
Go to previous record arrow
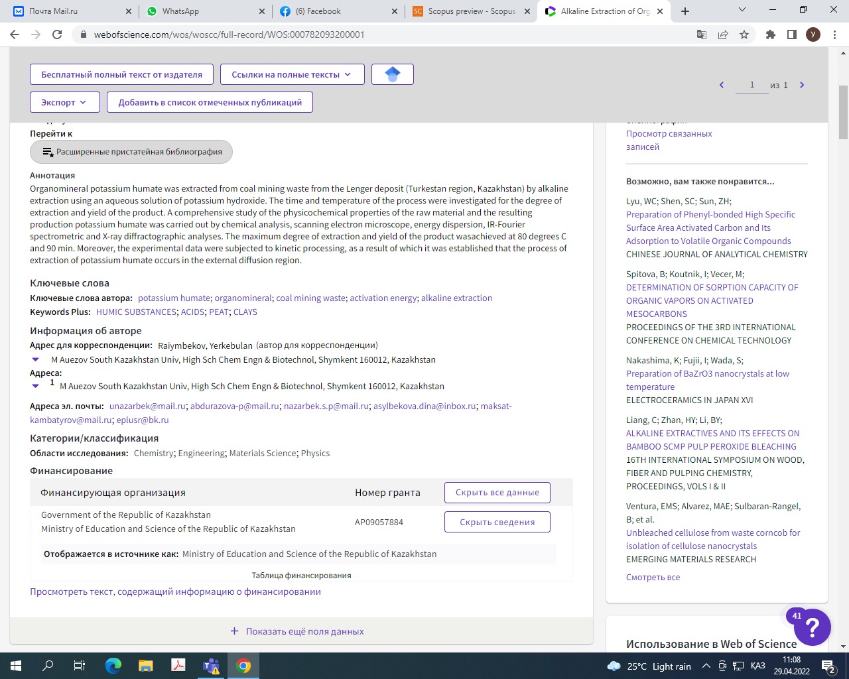pos(722,85)
